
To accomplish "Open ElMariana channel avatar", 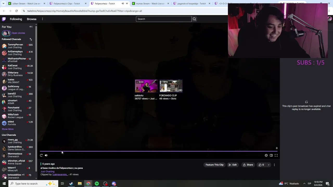I will [4, 74].
